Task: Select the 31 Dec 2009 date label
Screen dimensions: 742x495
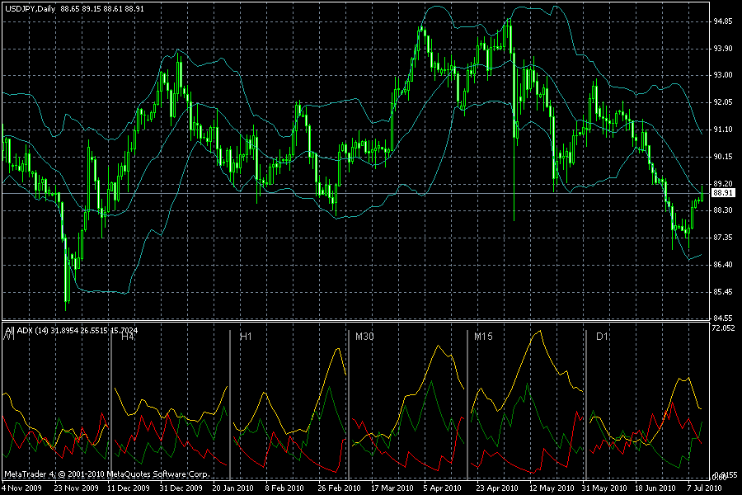Action: tap(181, 488)
